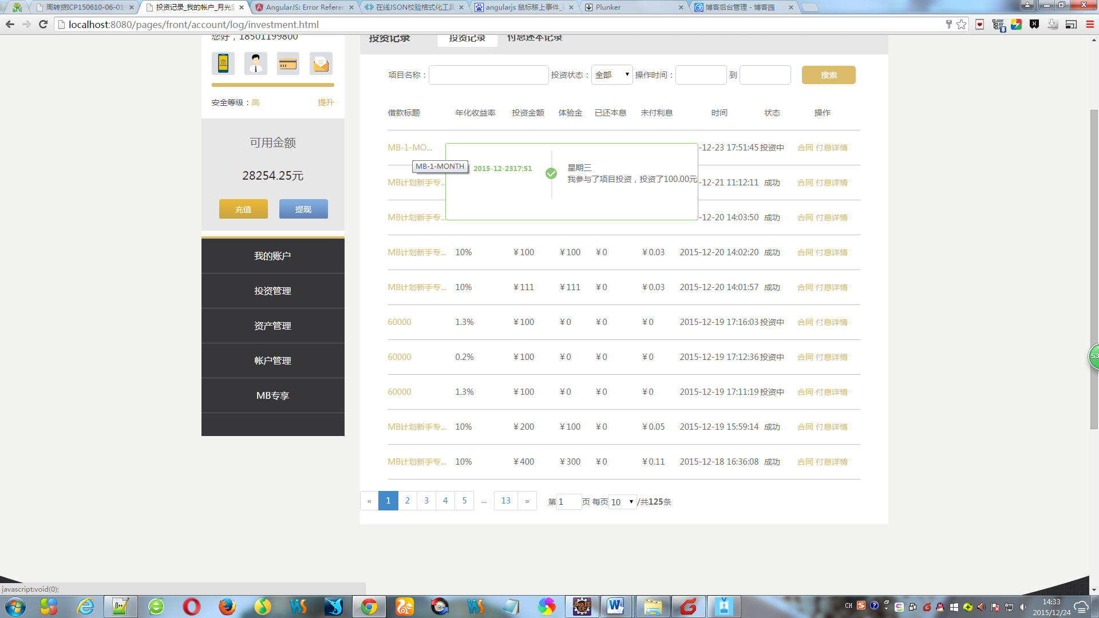The height and width of the screenshot is (618, 1099).
Task: Click the QQ penguin tray icon
Action: [x=940, y=607]
